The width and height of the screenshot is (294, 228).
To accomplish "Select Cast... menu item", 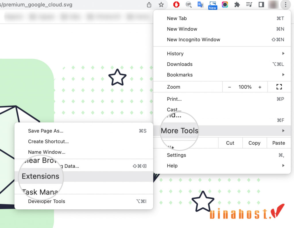I will (222, 109).
